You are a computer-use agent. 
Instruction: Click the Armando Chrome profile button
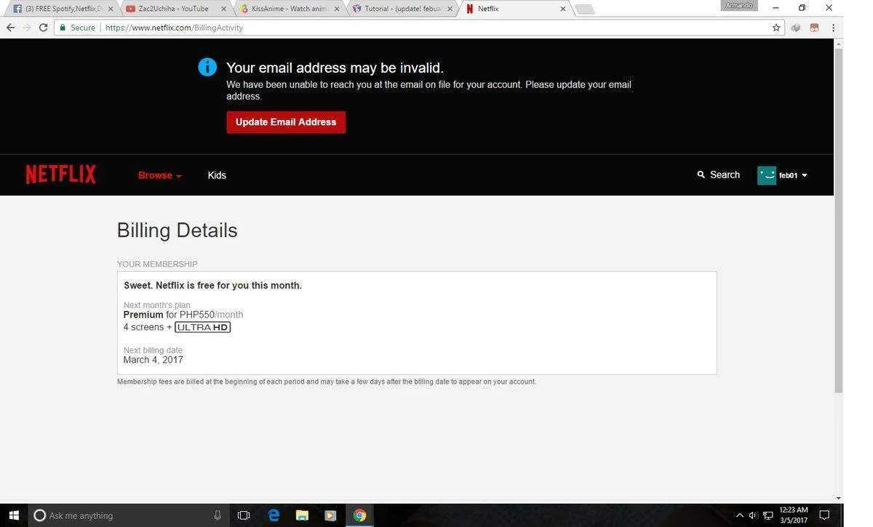pyautogui.click(x=738, y=6)
